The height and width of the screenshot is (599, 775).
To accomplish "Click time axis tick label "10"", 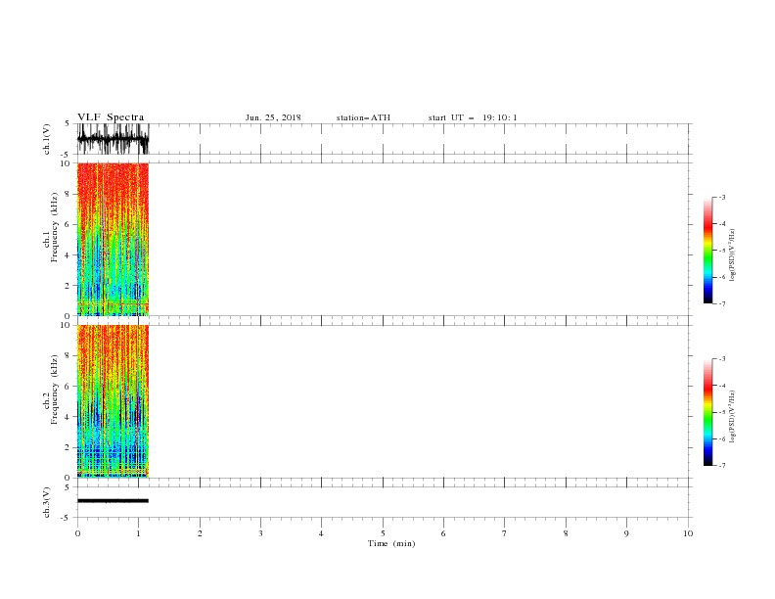I will [688, 533].
